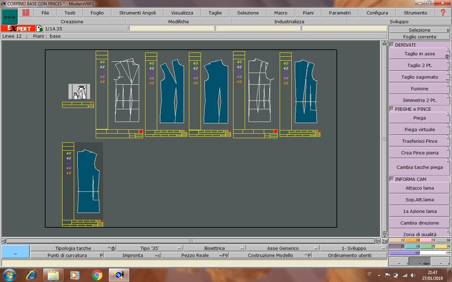Click the yellow F8 color key
452x282 pixels.
[x=442, y=246]
